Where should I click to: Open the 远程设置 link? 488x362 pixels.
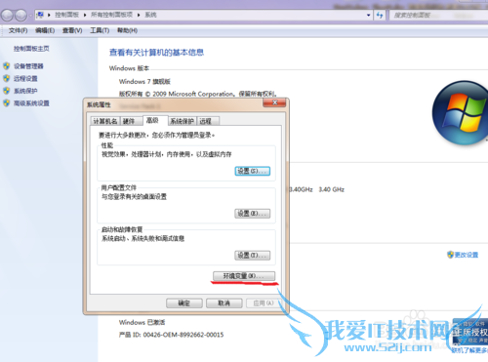(x=25, y=78)
